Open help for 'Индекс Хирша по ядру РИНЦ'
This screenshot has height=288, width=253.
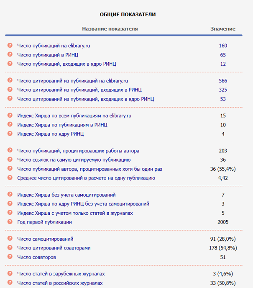click(x=10, y=134)
